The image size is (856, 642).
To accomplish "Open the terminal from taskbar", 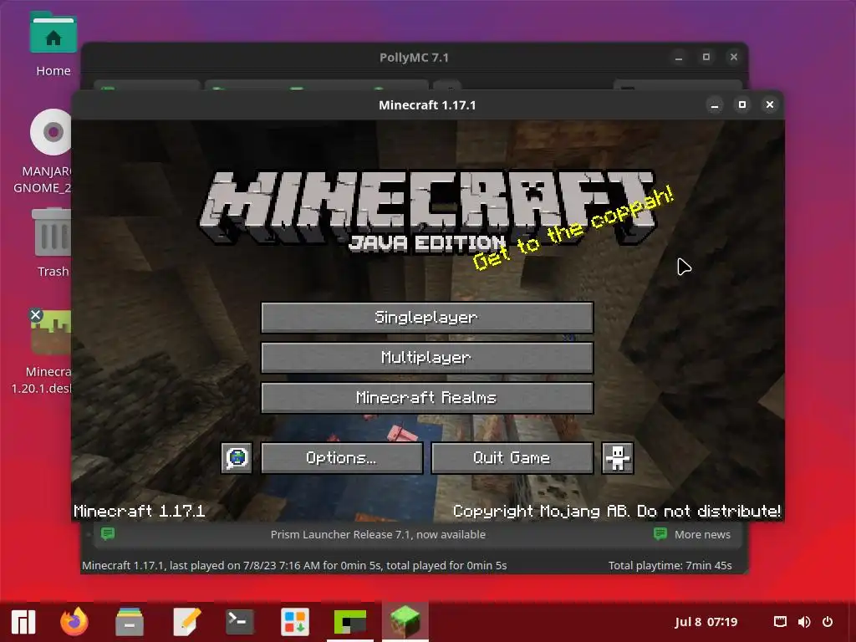I will 240,622.
